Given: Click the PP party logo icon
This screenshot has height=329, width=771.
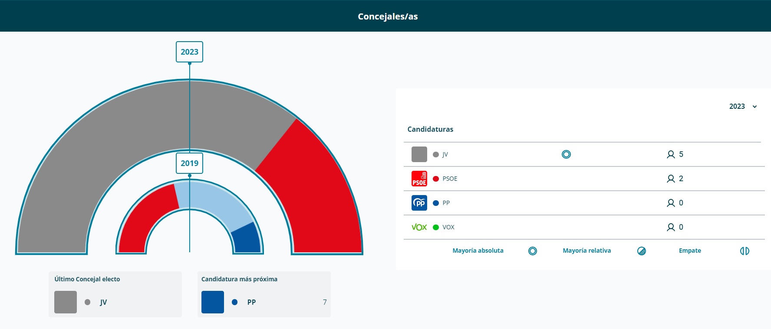Looking at the screenshot, I should pyautogui.click(x=419, y=203).
